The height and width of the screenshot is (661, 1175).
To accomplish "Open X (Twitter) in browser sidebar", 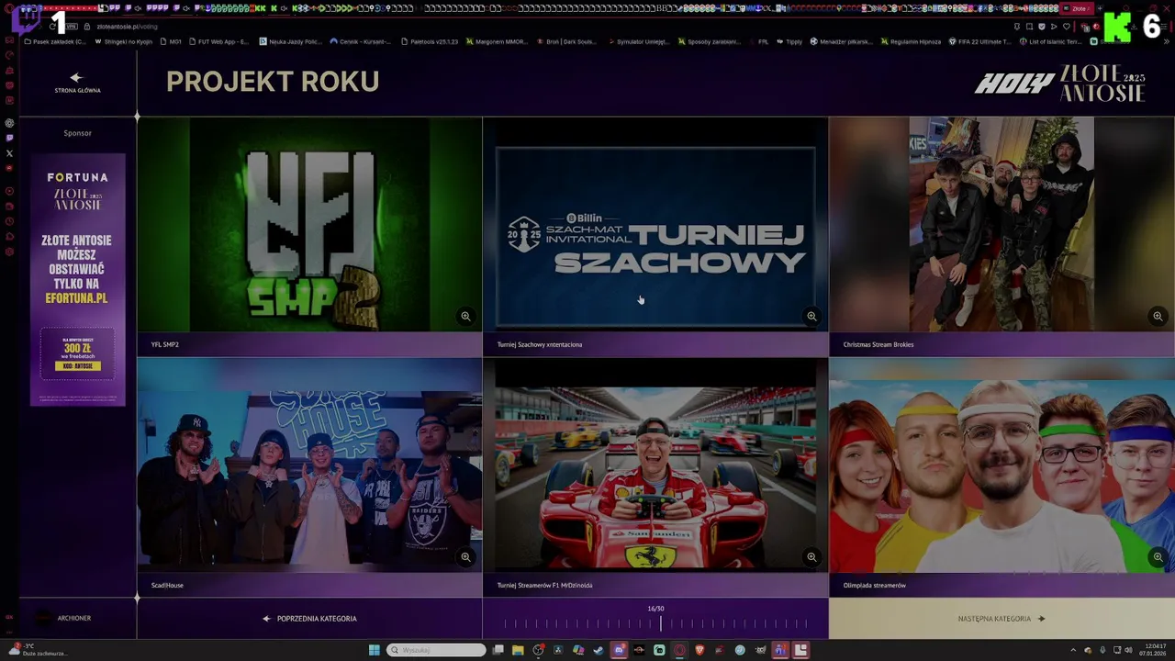I will point(9,153).
